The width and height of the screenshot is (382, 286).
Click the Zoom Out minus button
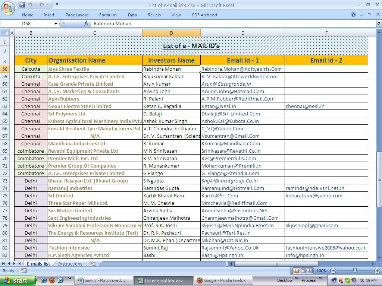coord(333,271)
